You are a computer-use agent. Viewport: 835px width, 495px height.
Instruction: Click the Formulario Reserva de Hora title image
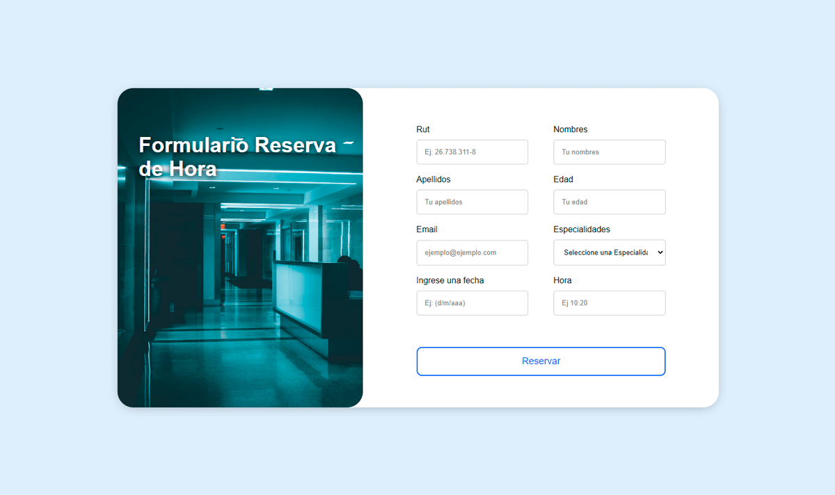click(x=240, y=159)
